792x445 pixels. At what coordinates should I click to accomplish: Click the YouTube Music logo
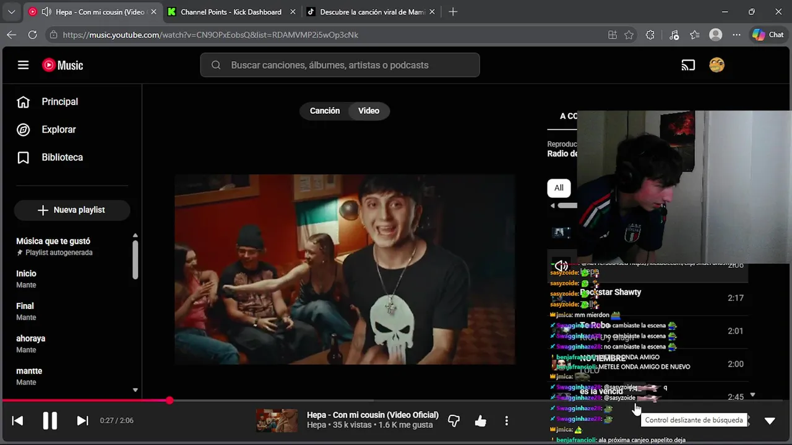tap(62, 65)
